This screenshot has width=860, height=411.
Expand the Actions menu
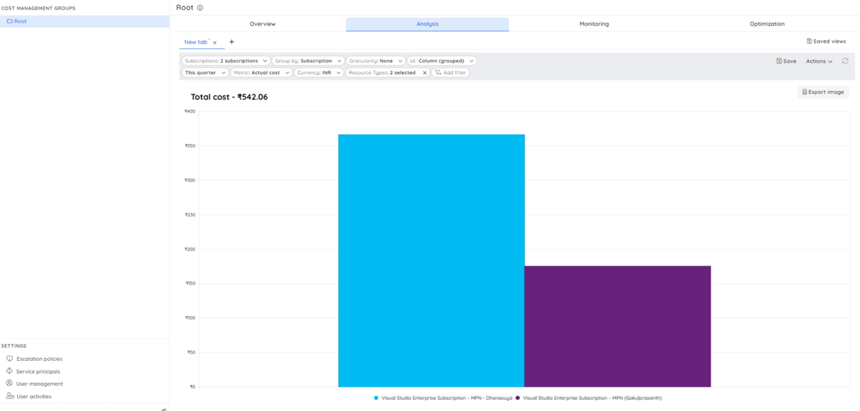click(x=819, y=61)
